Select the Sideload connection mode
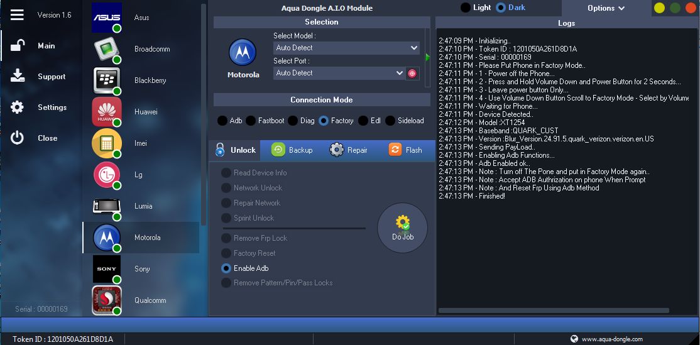 (391, 121)
